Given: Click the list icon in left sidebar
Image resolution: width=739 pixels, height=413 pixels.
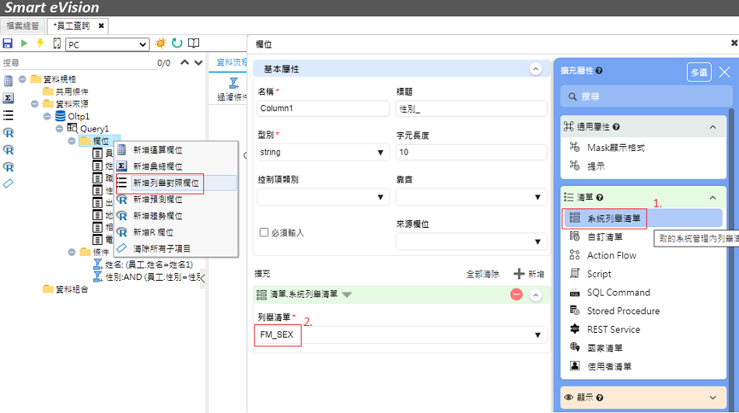Looking at the screenshot, I should (x=8, y=116).
